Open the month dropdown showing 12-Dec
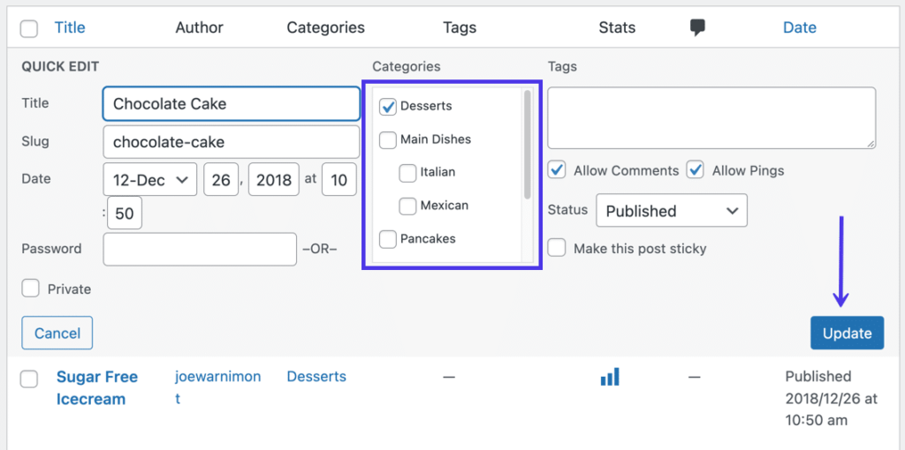Viewport: 905px width, 450px height. tap(149, 179)
